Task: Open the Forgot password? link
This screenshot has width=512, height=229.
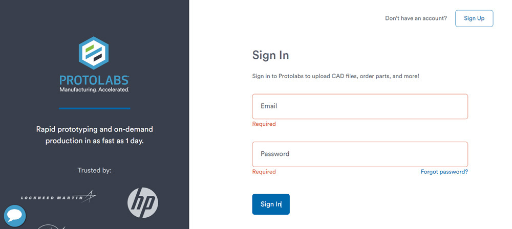Action: point(444,172)
